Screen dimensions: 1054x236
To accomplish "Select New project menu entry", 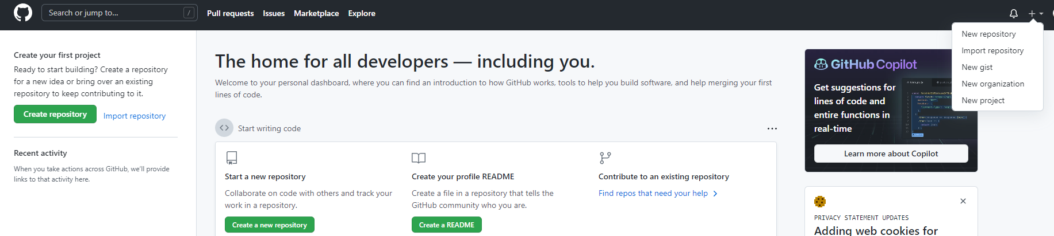I will [x=997, y=100].
